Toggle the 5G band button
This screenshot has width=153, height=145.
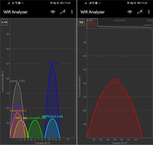(x=81, y=22)
